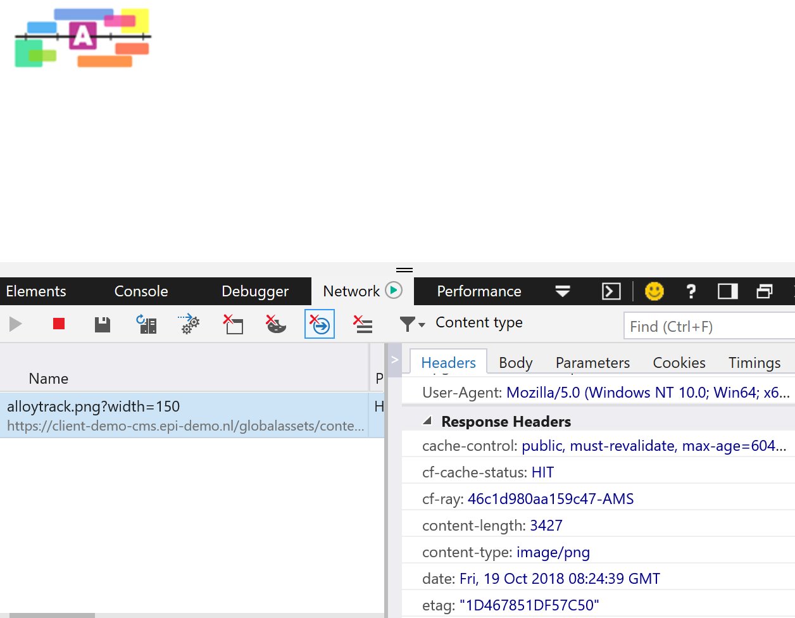Click the Name column header

[48, 379]
